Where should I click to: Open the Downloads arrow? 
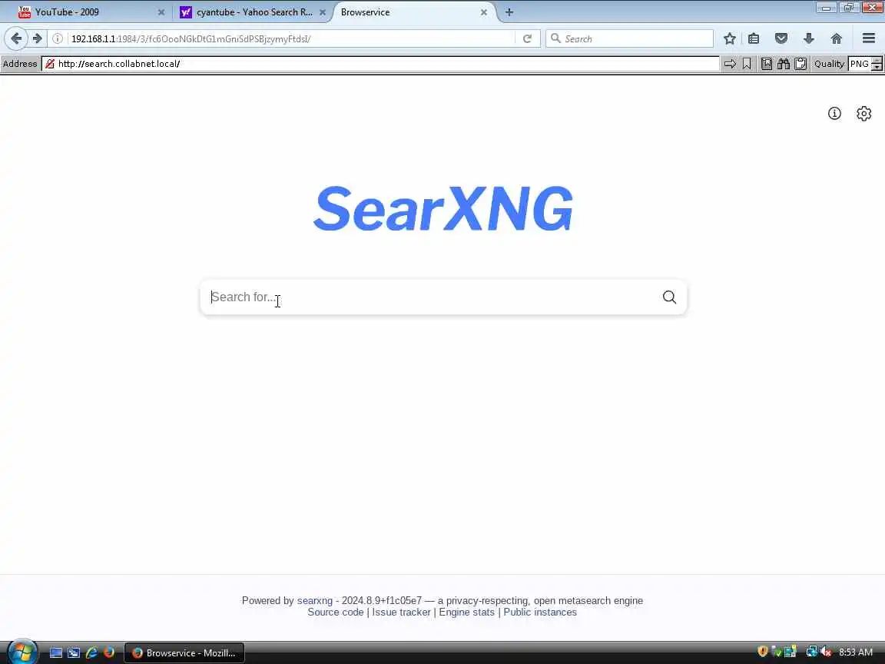809,38
